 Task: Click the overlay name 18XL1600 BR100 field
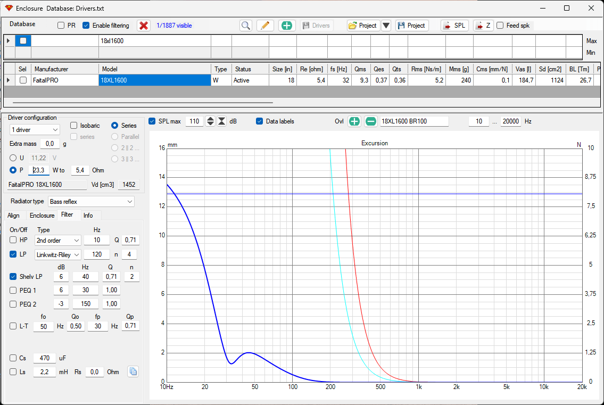pyautogui.click(x=414, y=121)
